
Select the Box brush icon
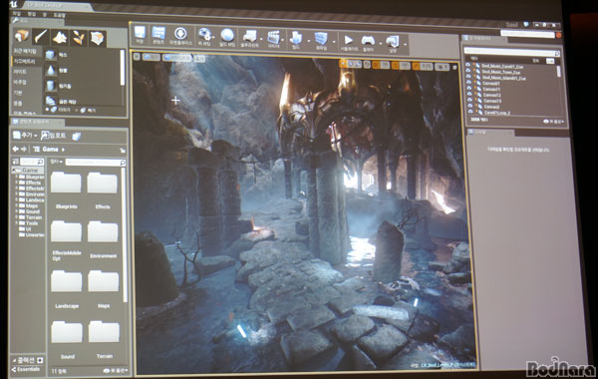tap(50, 55)
